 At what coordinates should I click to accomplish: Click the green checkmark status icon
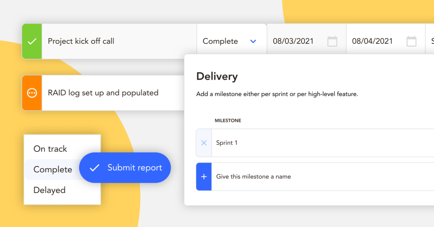32,41
